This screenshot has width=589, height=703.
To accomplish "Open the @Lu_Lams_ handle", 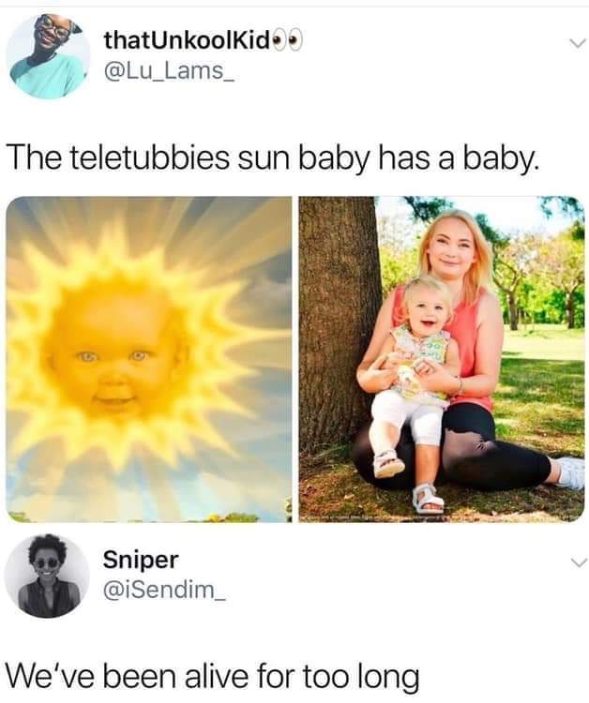I will 168,70.
